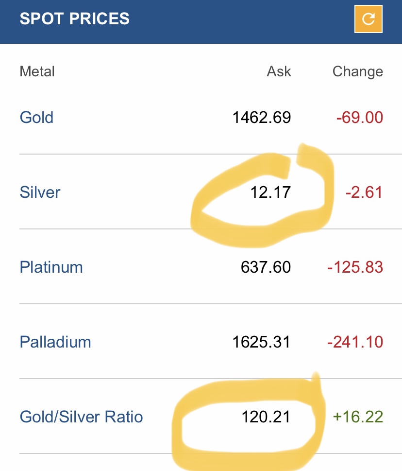Select the SPOT PRICES header title
The width and height of the screenshot is (402, 471).
click(x=74, y=18)
